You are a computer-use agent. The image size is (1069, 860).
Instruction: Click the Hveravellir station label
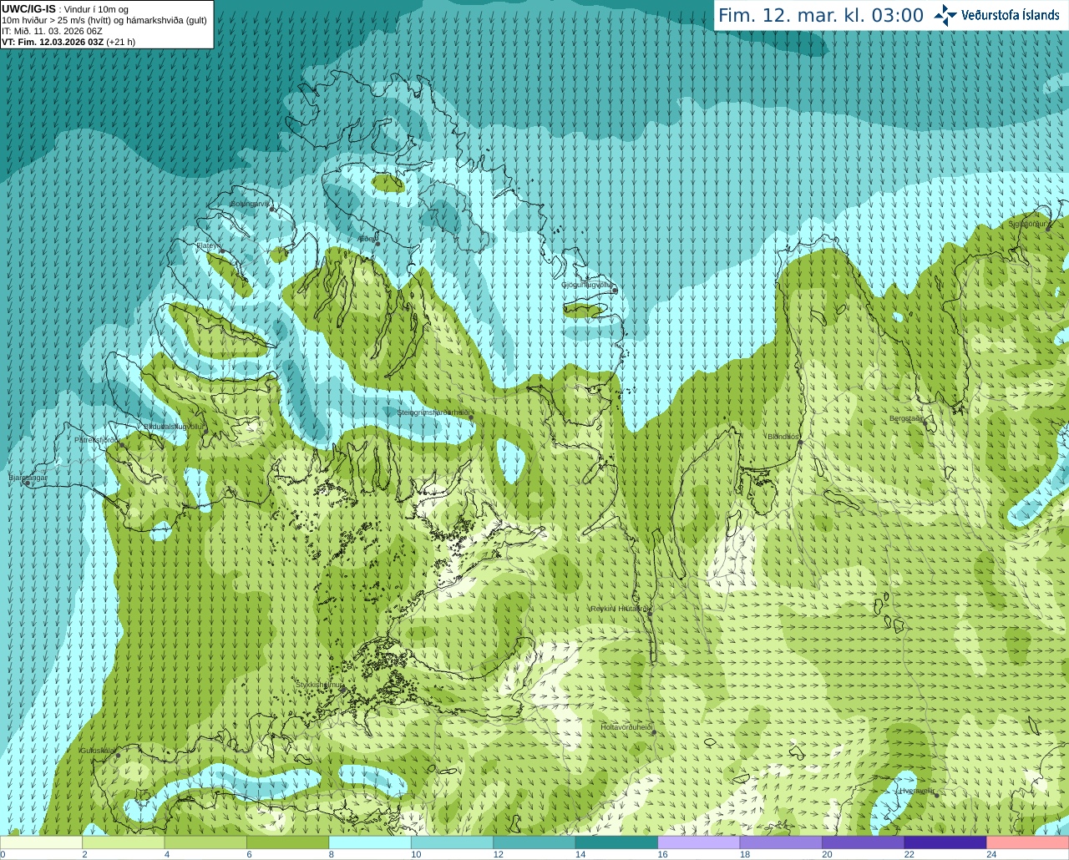(916, 791)
